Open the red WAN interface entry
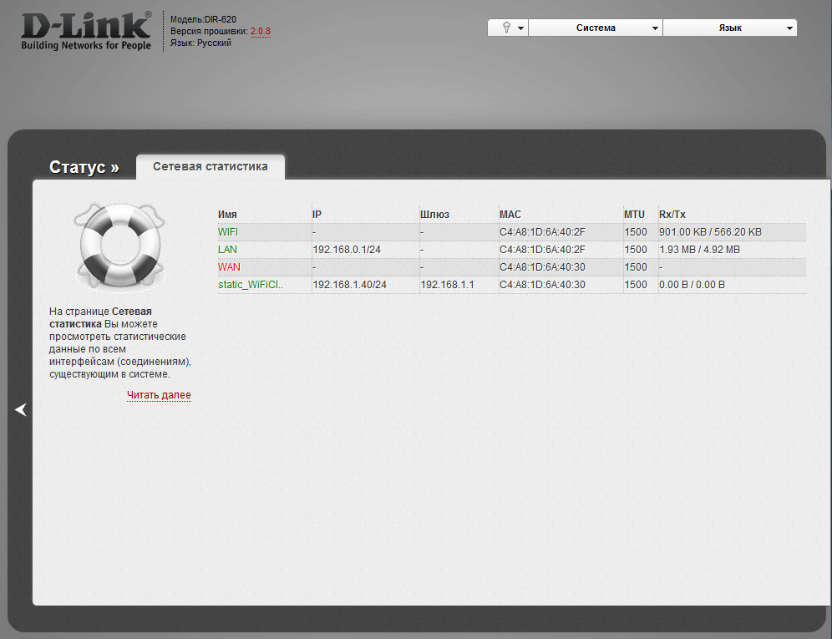832x639 pixels. [229, 267]
